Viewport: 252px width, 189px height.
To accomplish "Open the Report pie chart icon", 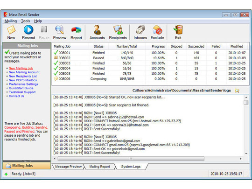I will coord(76,30).
